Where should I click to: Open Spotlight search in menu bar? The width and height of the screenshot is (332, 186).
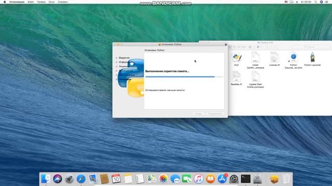(315, 2)
